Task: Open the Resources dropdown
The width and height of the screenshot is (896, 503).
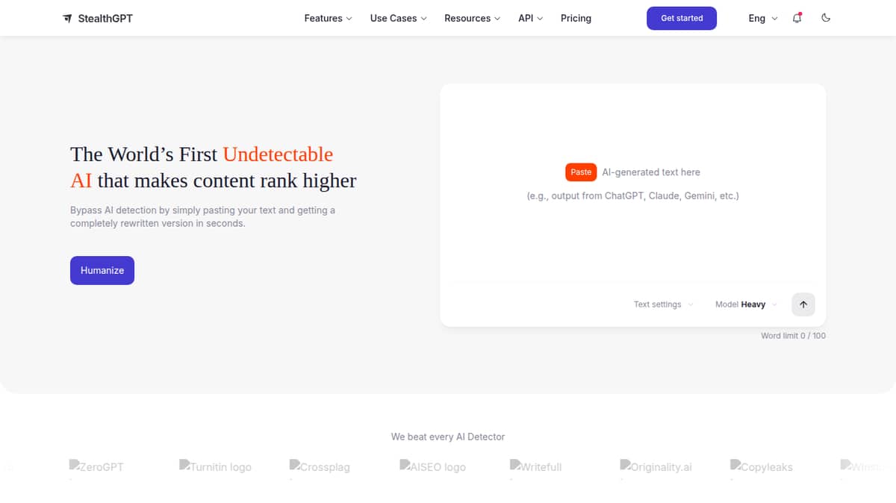Action: click(472, 18)
